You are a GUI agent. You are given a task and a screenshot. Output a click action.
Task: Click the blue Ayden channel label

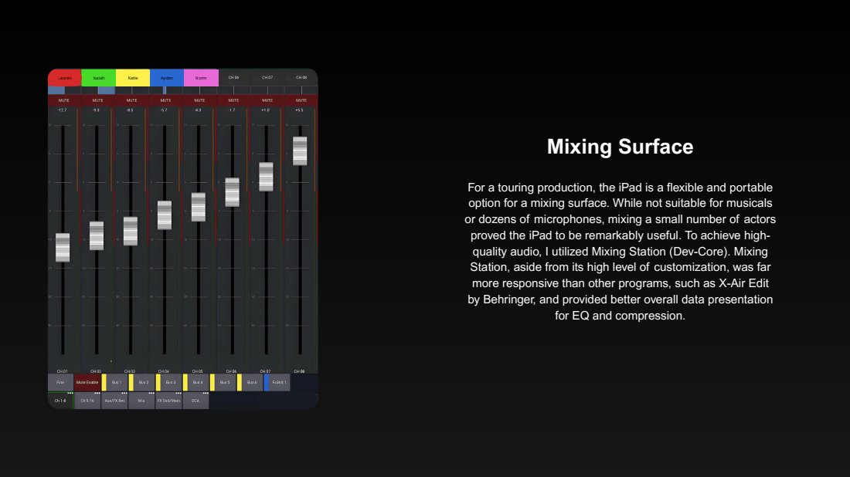(x=167, y=78)
